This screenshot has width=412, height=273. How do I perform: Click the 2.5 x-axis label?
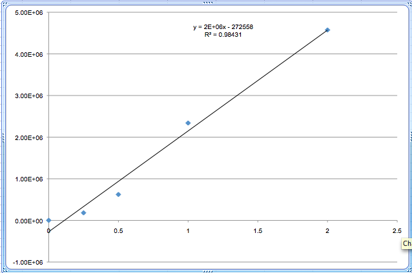397,230
